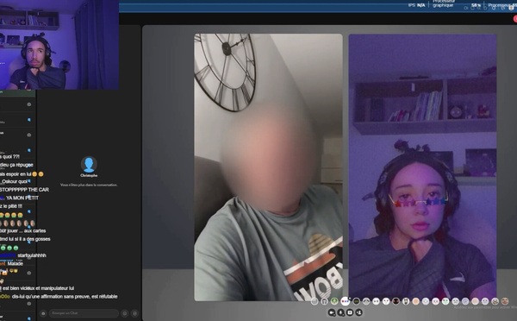Click the vicieux et manipulateur message
Image resolution: width=517 pixels, height=321 pixels.
pos(37,288)
